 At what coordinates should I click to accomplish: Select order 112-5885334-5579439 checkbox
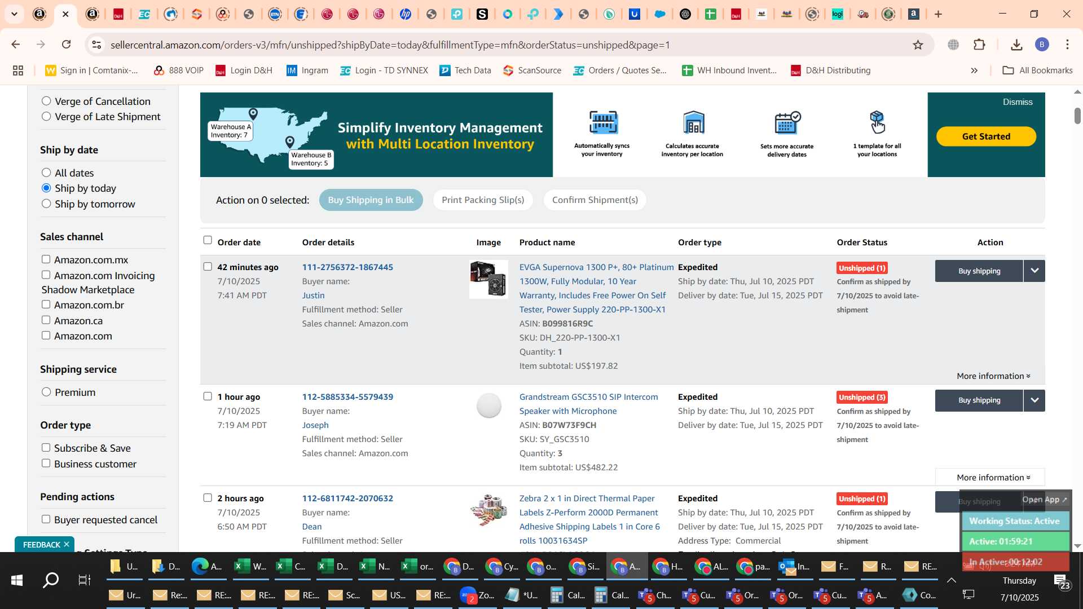[208, 396]
